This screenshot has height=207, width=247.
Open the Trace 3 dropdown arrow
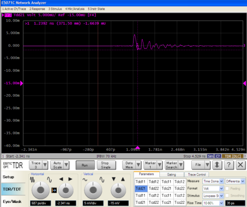(45, 165)
